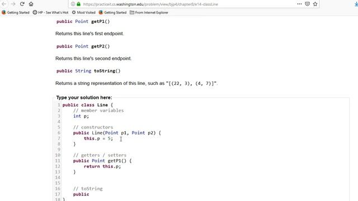The height and width of the screenshot is (201, 358).
Task: Save page to Pocket
Action: [307, 4]
